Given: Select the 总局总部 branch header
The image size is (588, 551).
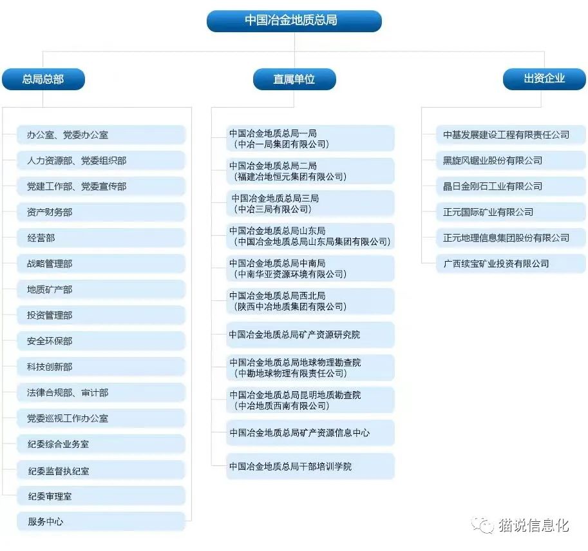Looking at the screenshot, I should (x=43, y=79).
